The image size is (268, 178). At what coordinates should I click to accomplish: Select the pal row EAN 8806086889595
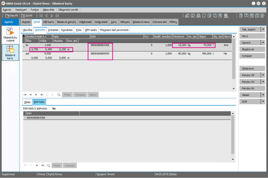[100, 53]
